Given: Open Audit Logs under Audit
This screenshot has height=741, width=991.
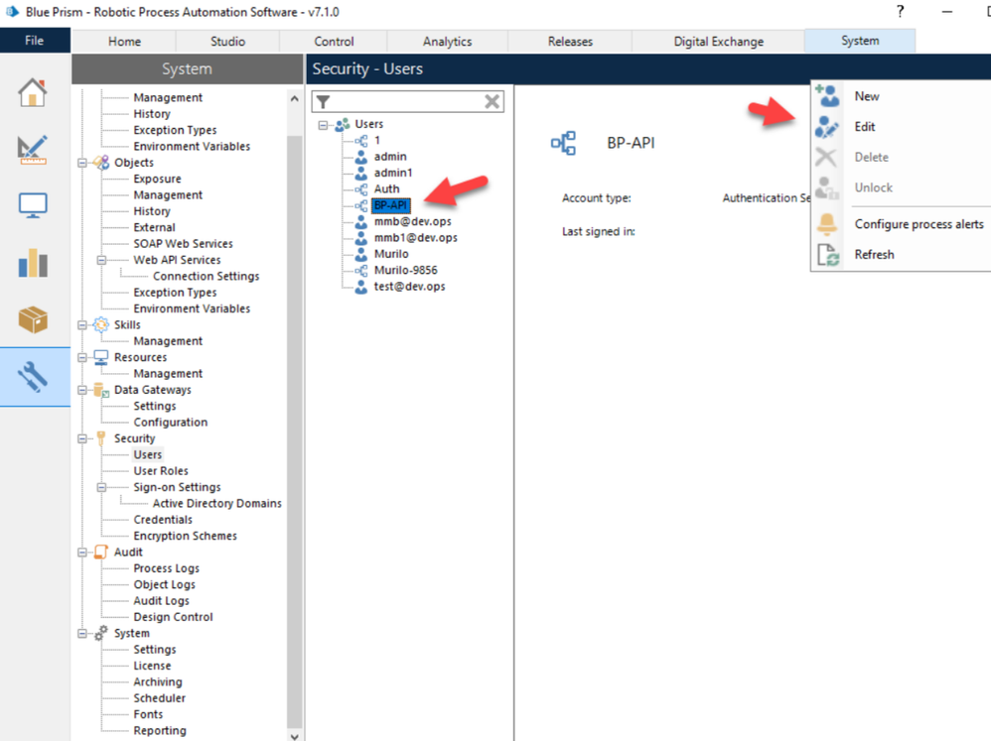Looking at the screenshot, I should 161,601.
